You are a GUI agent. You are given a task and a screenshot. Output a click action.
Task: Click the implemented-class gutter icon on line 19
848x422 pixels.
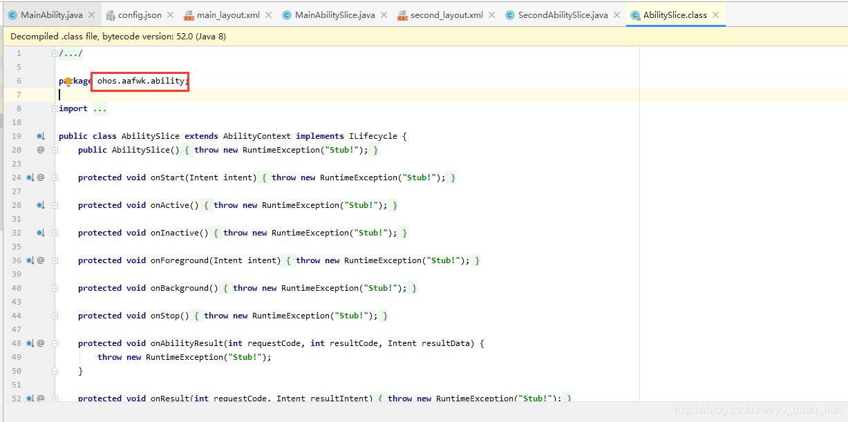click(x=41, y=136)
